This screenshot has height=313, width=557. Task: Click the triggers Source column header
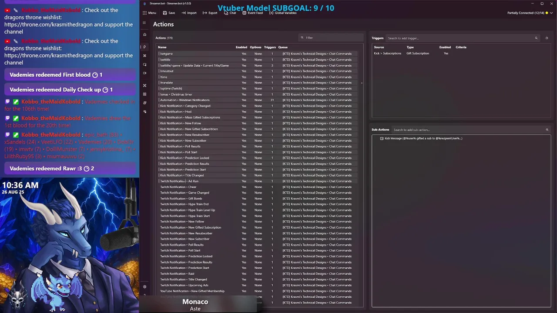click(x=379, y=47)
